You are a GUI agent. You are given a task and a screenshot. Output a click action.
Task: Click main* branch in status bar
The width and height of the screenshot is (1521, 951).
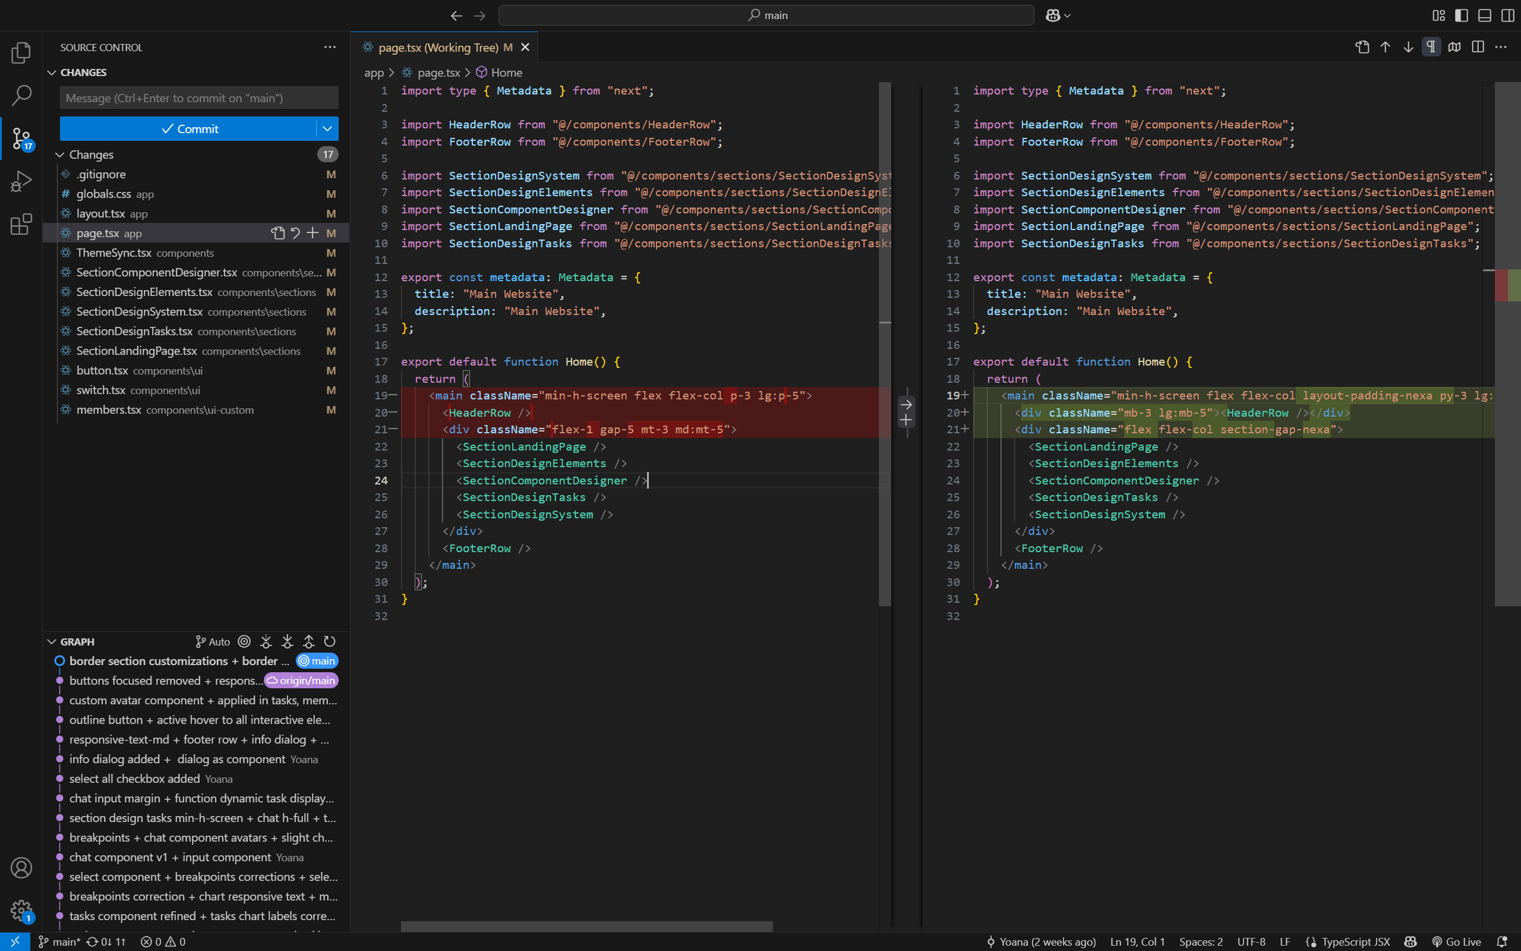tap(59, 941)
